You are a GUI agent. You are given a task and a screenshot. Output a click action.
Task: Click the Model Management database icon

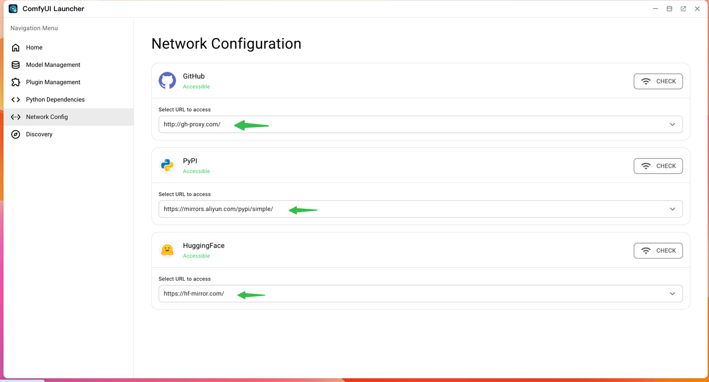16,65
